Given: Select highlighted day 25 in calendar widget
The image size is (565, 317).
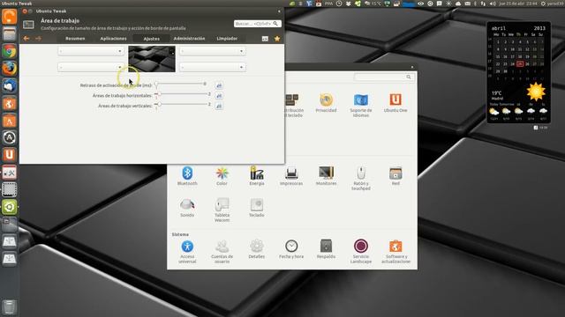Looking at the screenshot, I should [x=520, y=64].
